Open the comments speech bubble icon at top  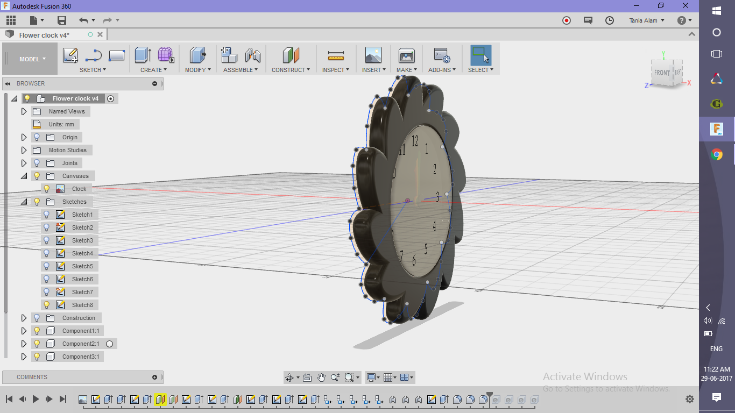pyautogui.click(x=588, y=20)
